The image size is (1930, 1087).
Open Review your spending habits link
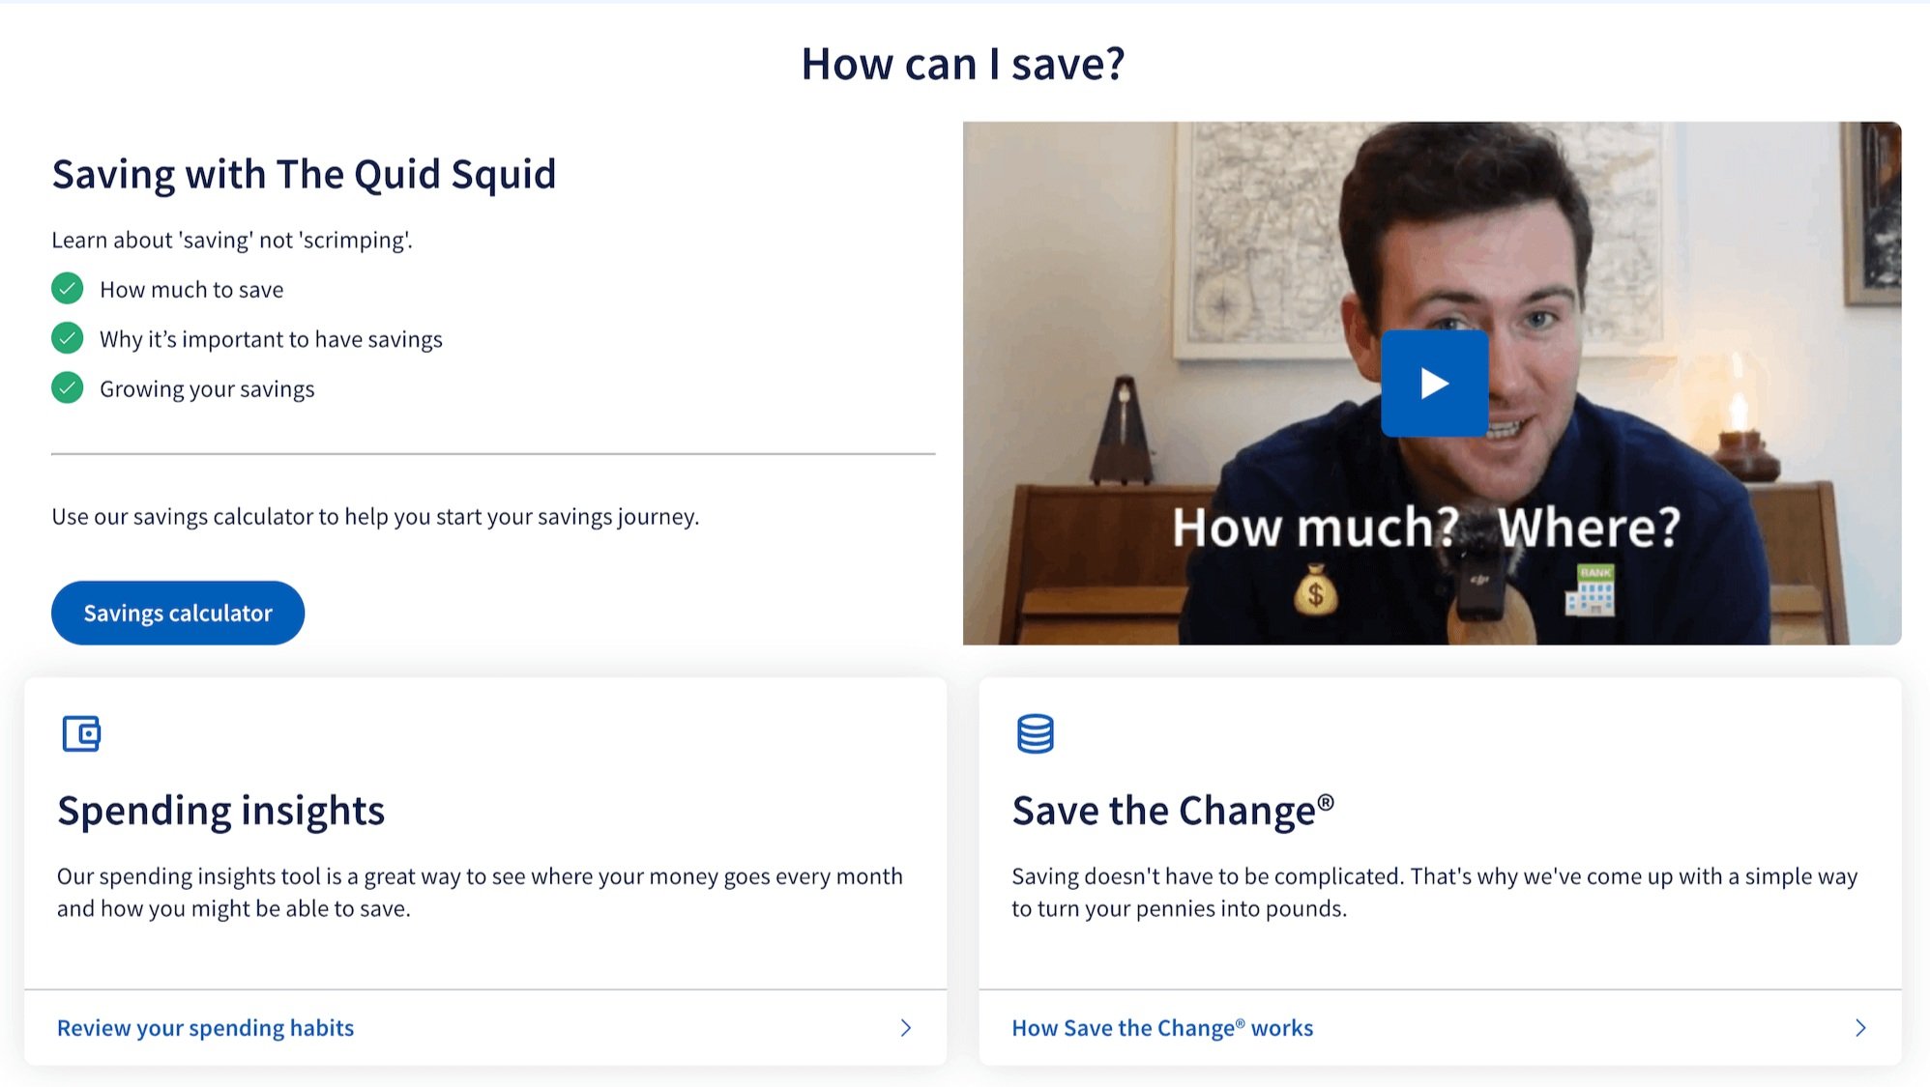pos(205,1027)
